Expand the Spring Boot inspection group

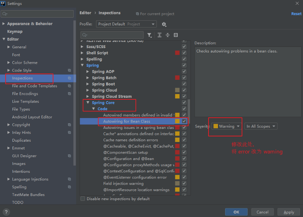pyautogui.click(x=88, y=84)
